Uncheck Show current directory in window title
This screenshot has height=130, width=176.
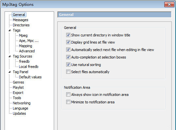click(x=68, y=35)
